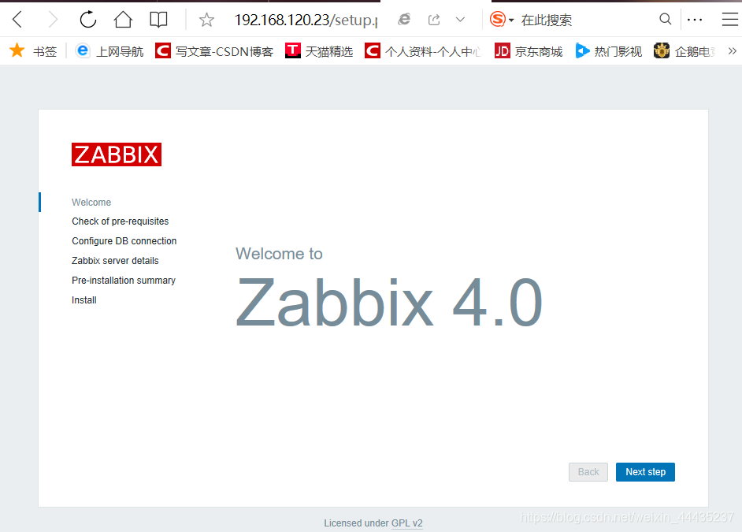Open the 上网导航 bookmark
742x532 pixels.
pyautogui.click(x=109, y=51)
